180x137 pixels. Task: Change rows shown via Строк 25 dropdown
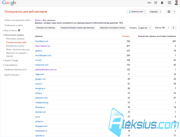pos(145,28)
